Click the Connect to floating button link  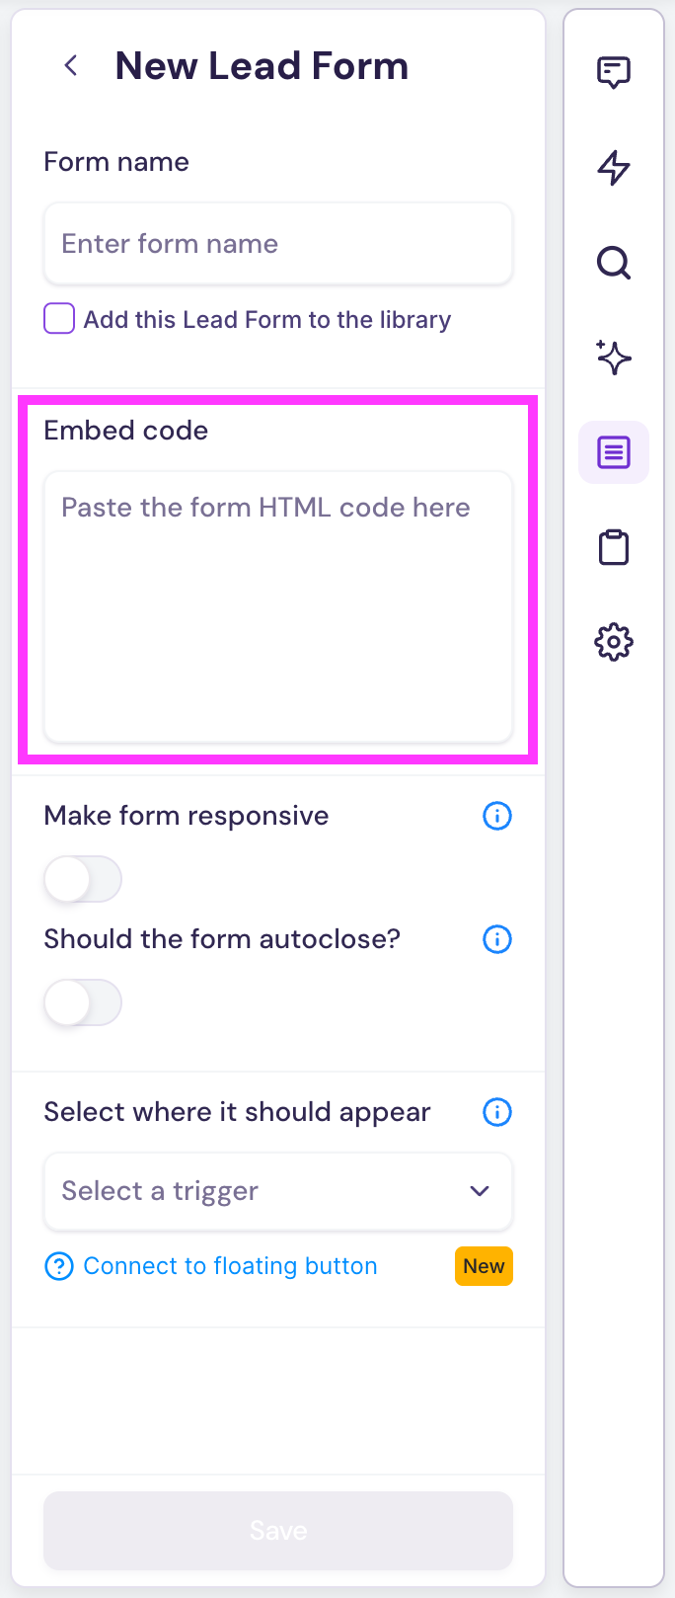230,1266
